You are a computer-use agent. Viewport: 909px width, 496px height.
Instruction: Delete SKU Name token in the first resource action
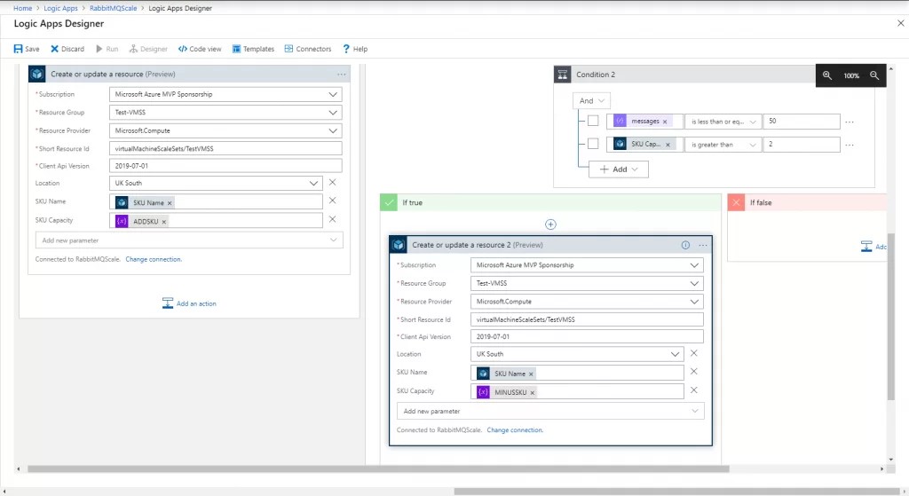point(170,203)
